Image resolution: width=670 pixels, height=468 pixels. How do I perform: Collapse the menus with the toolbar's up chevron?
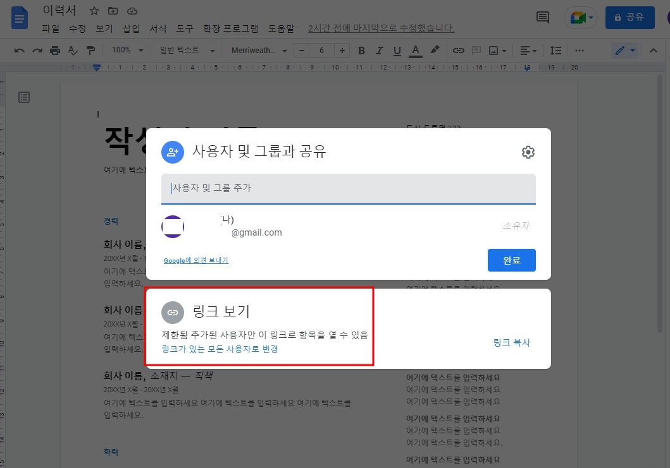[x=654, y=51]
